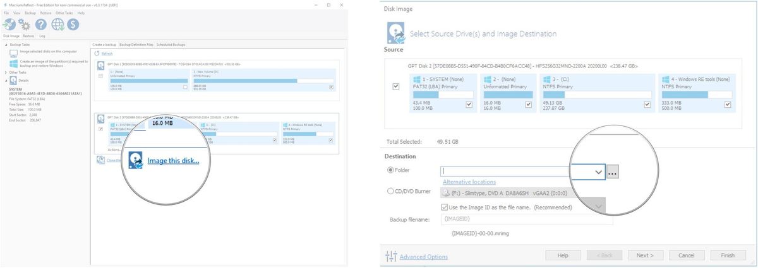Open the Backup Definition Files tab

tap(136, 45)
